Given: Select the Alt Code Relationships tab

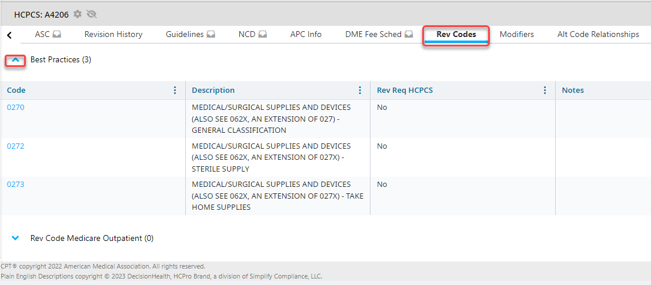Looking at the screenshot, I should (x=598, y=35).
